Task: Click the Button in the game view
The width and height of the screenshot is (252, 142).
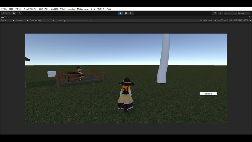Action: [208, 94]
